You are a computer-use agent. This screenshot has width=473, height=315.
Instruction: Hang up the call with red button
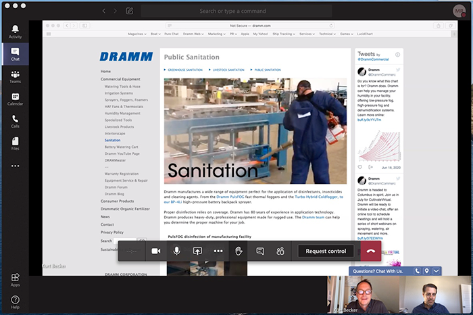pos(371,251)
